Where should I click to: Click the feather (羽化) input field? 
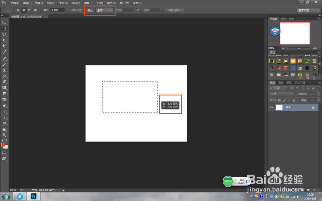57,10
